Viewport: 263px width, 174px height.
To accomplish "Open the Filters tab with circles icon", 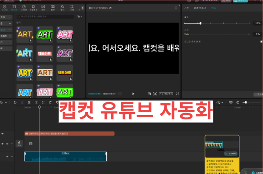I will pyautogui.click(x=62, y=8).
